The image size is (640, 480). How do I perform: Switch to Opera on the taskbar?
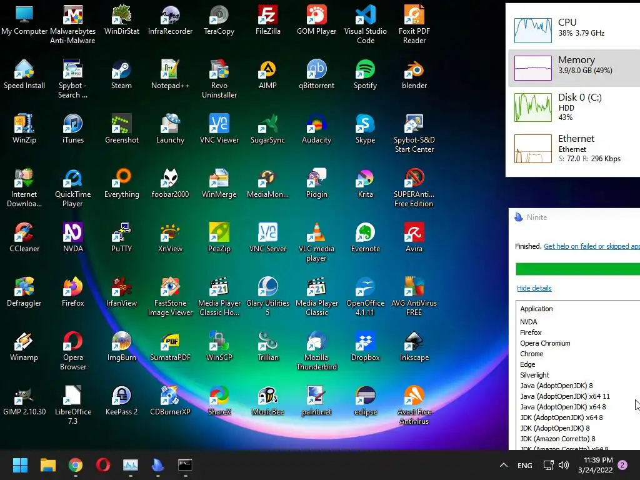[103, 465]
